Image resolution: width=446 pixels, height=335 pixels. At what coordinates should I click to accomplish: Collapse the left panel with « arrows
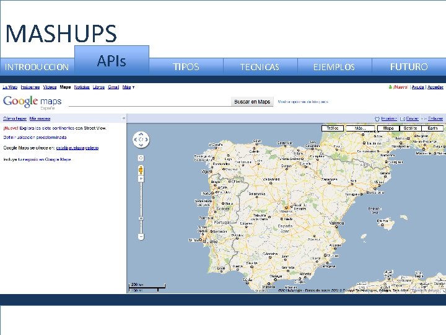coord(124,118)
